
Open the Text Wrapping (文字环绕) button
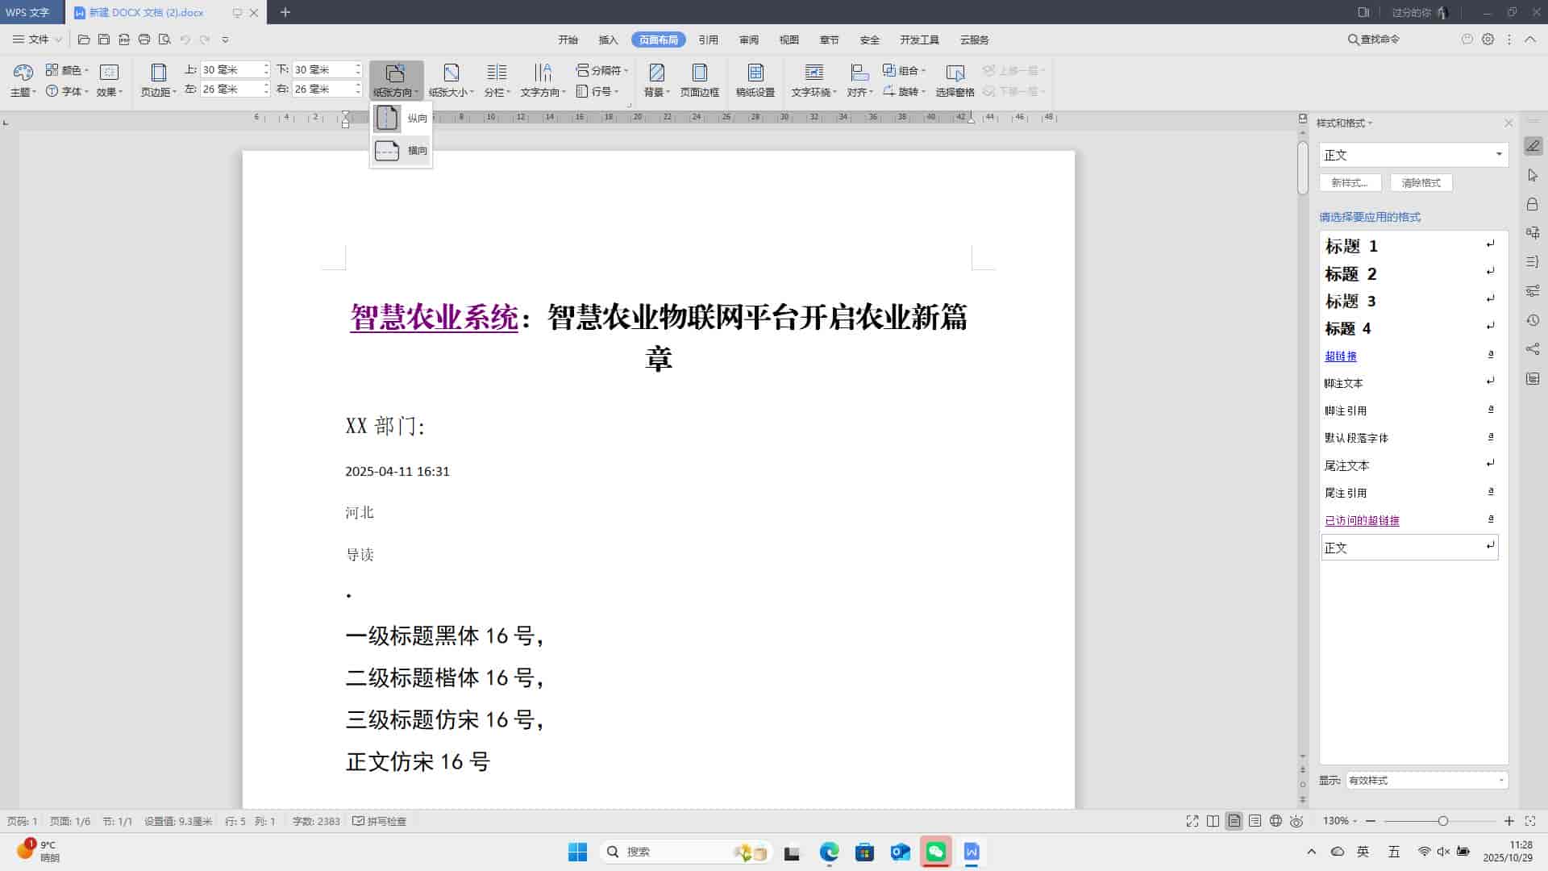[x=814, y=81]
